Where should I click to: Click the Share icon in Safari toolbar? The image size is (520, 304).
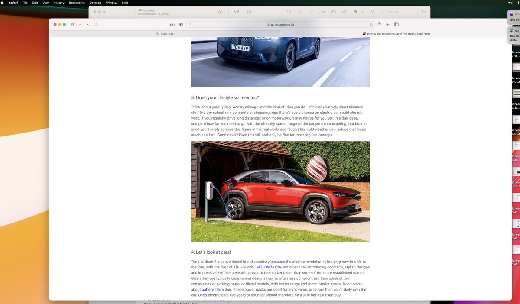[379, 24]
